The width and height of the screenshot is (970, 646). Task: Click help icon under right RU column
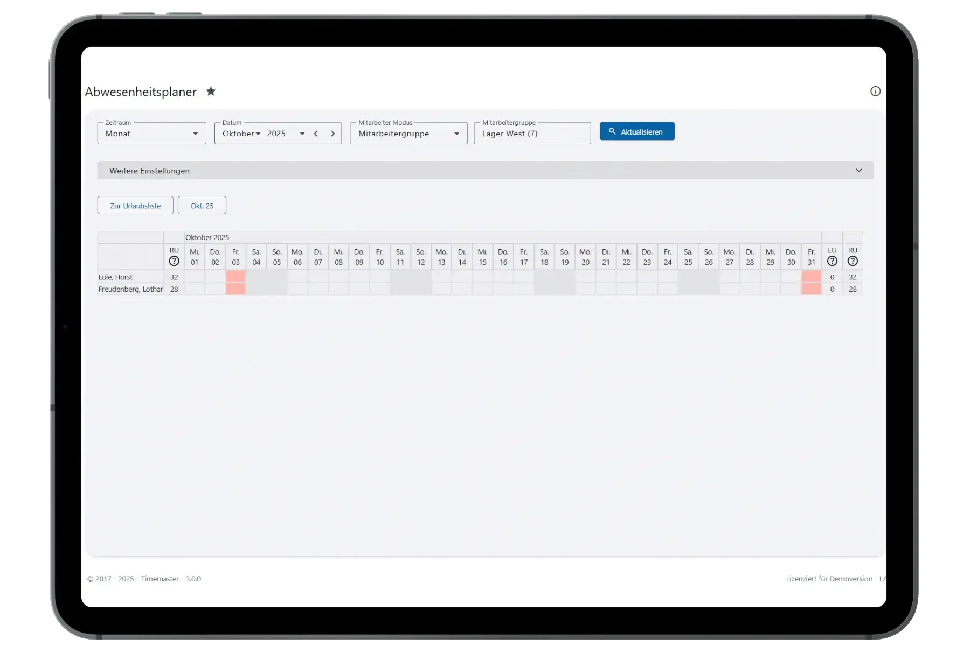tap(853, 261)
